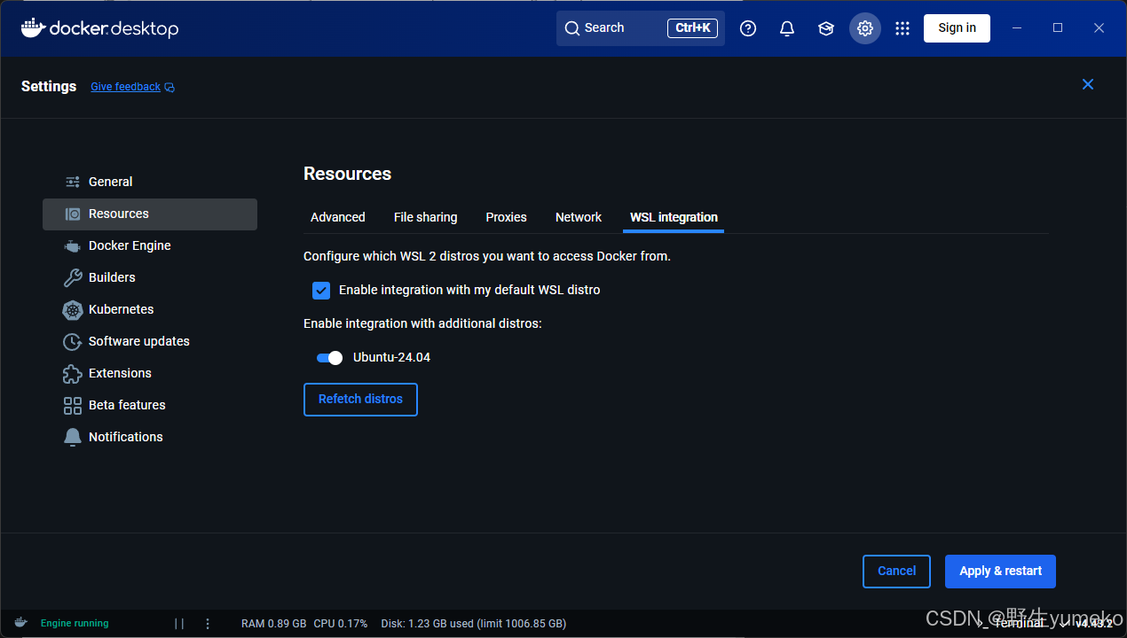Open Docker Engine settings section
Viewport: 1127px width, 638px height.
tap(150, 245)
